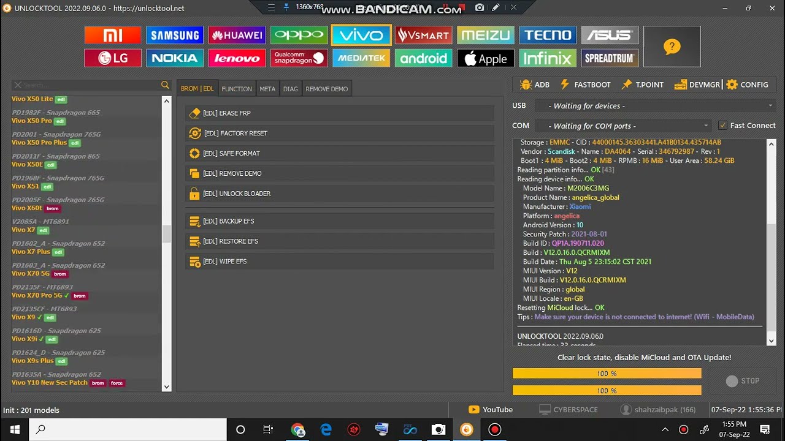
Task: Start [EDL] FACTORY RESET
Action: pyautogui.click(x=340, y=134)
